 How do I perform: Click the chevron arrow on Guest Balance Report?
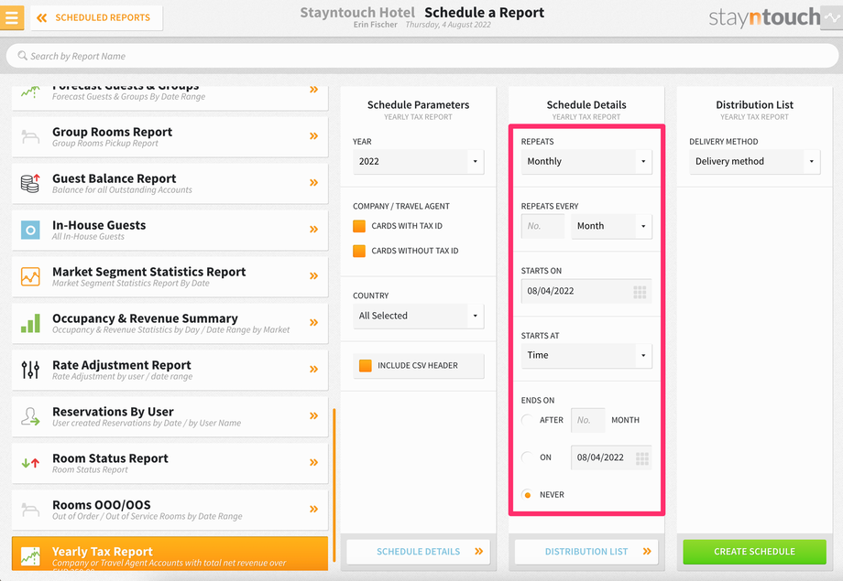coord(314,183)
